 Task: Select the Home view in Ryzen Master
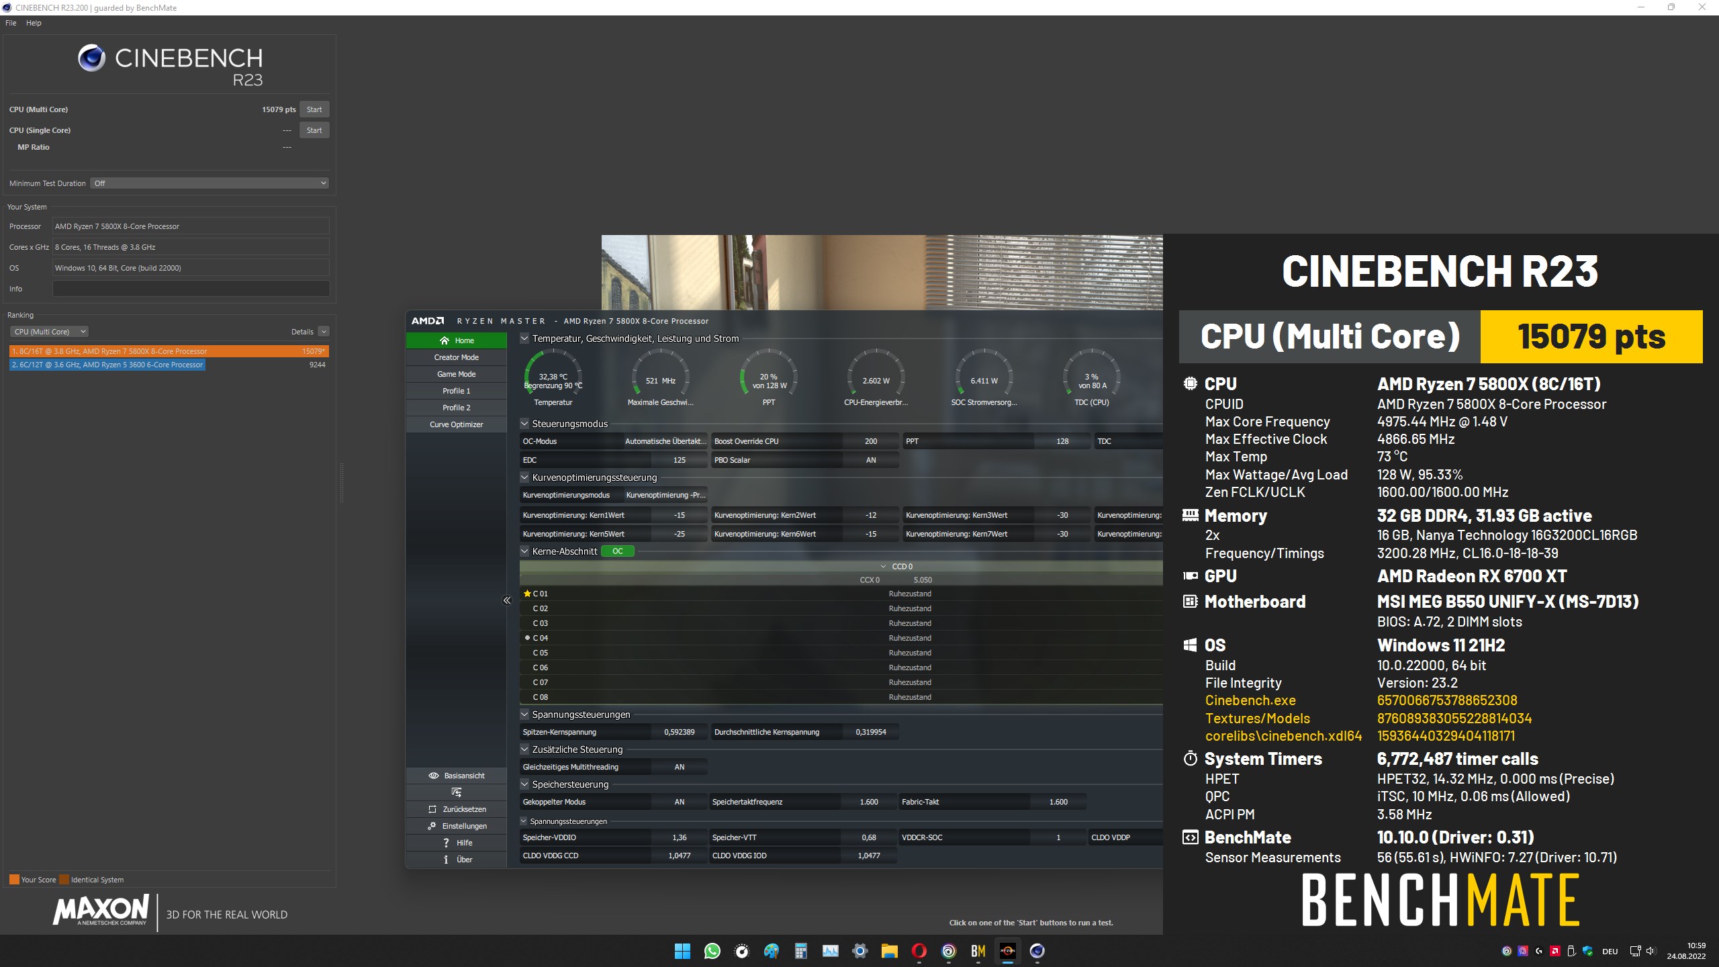point(457,340)
